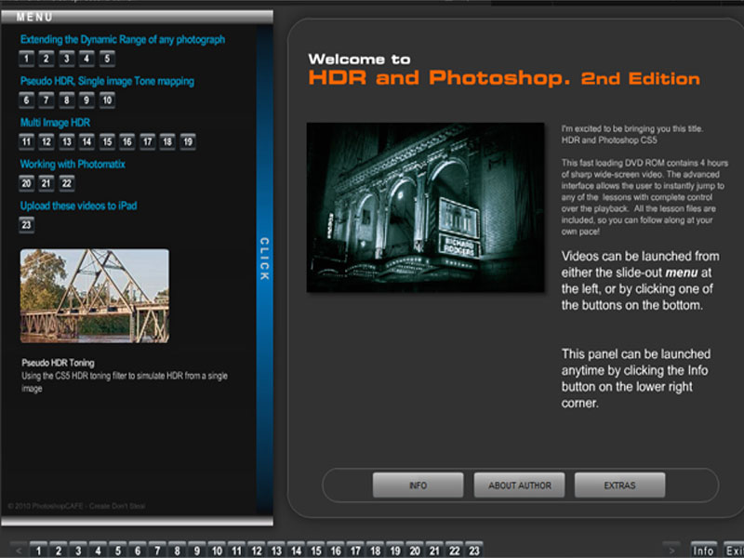
Task: Click the 'Upload these videos to iPad' heading
Action: click(79, 206)
